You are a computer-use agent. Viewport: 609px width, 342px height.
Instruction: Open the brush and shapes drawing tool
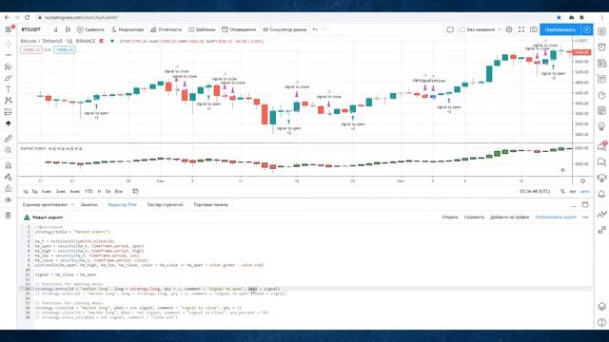click(9, 78)
